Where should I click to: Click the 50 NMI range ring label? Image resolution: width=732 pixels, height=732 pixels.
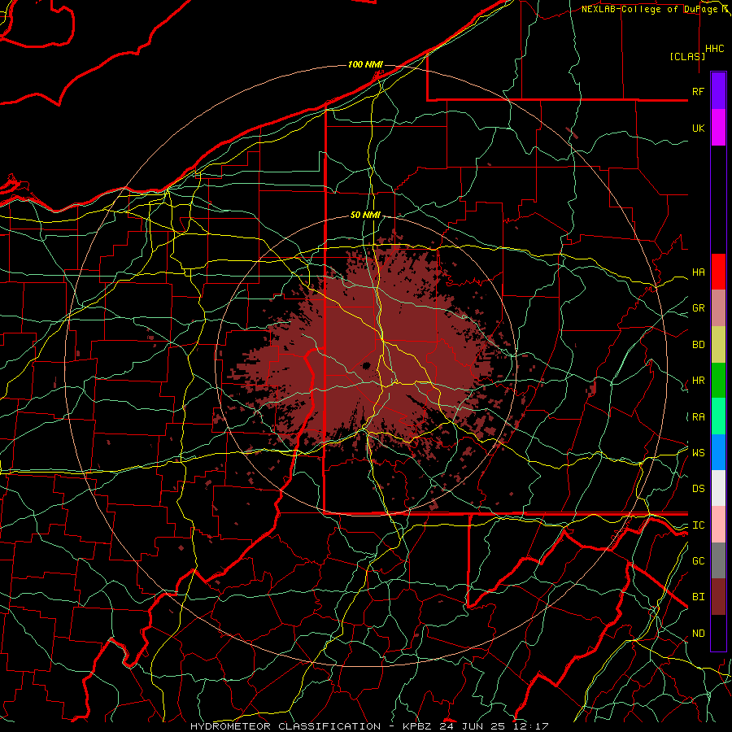click(365, 215)
